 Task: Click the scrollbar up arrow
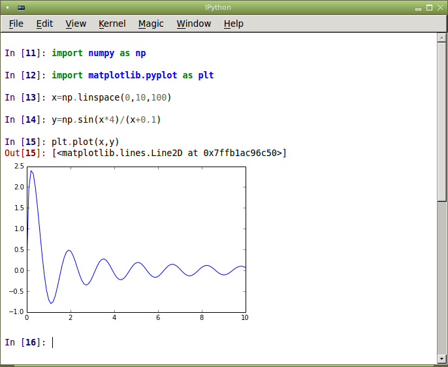pos(441,38)
